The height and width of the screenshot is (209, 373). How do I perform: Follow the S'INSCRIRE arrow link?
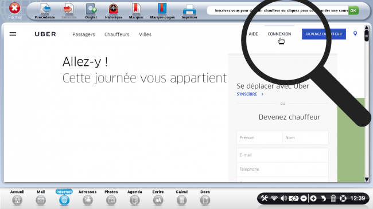(250, 94)
